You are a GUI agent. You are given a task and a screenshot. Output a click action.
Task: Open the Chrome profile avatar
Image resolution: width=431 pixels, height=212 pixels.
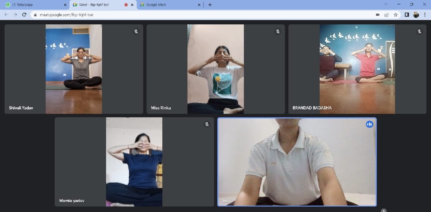(x=416, y=15)
